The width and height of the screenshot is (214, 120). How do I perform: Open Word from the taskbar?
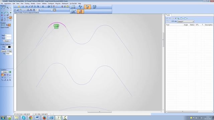pos(37,118)
